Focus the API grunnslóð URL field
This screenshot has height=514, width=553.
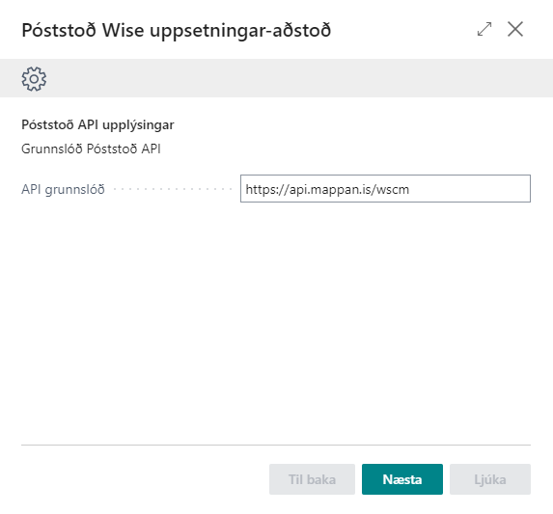pos(385,189)
